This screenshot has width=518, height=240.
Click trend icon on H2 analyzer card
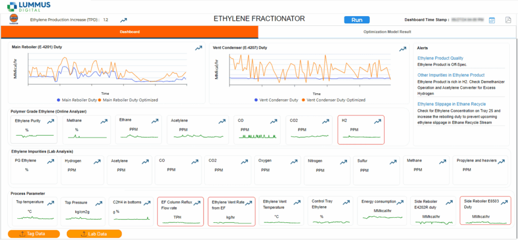[377, 122]
